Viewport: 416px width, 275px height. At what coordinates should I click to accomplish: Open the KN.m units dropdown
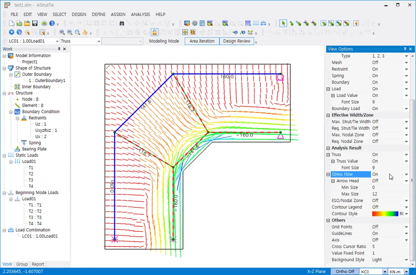click(x=406, y=272)
